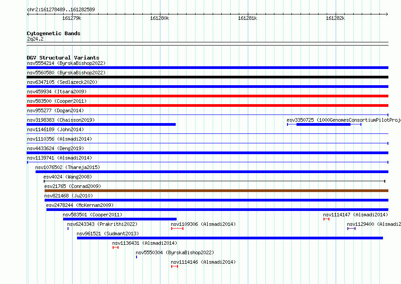Screen dimensions: 401x284
Task: Click the 161281k ruler tick label
Action: (x=247, y=18)
